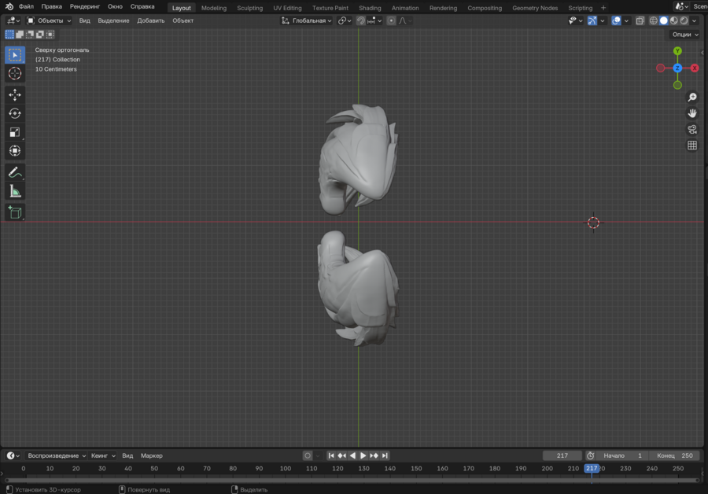Toggle X-ray display mode
Viewport: 708px width, 494px height.
pyautogui.click(x=640, y=20)
